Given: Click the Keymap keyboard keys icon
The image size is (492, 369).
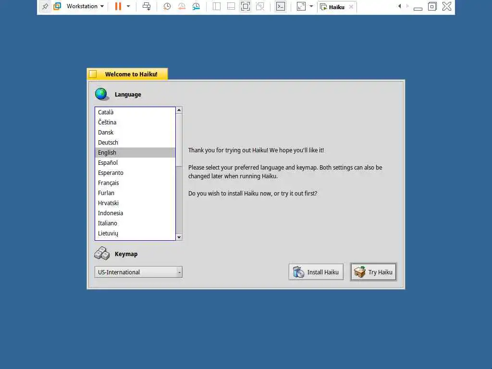Looking at the screenshot, I should 102,254.
